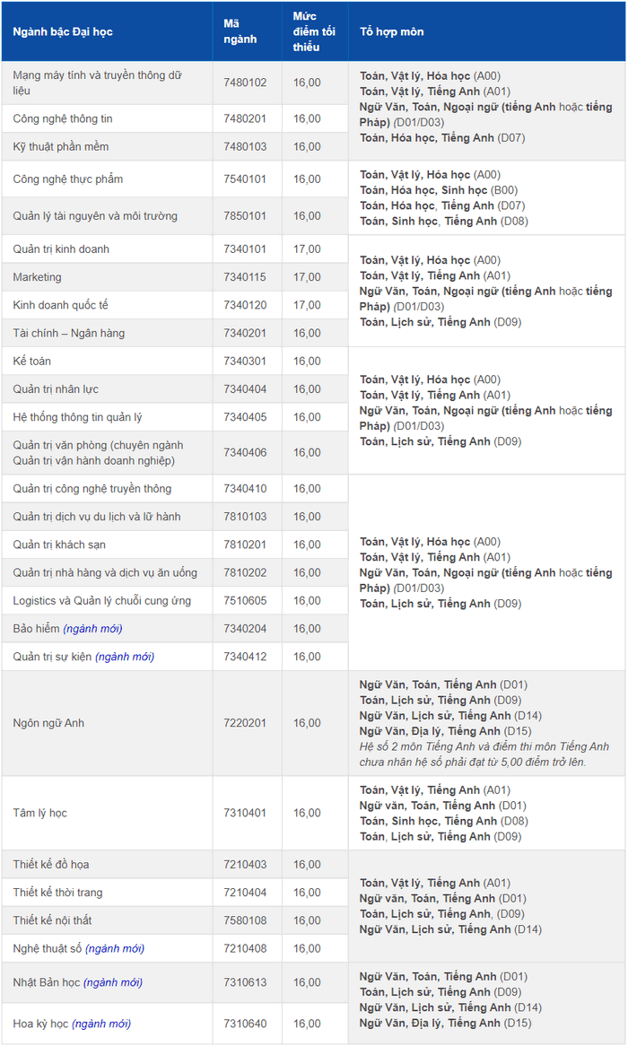Click major code 7540101

point(245,179)
